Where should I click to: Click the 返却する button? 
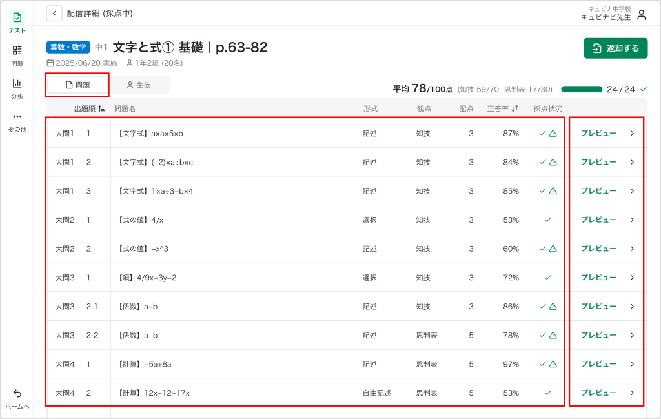(x=615, y=48)
